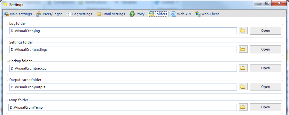Open the Log folder in Explorer
289x115 pixels.
265,30
